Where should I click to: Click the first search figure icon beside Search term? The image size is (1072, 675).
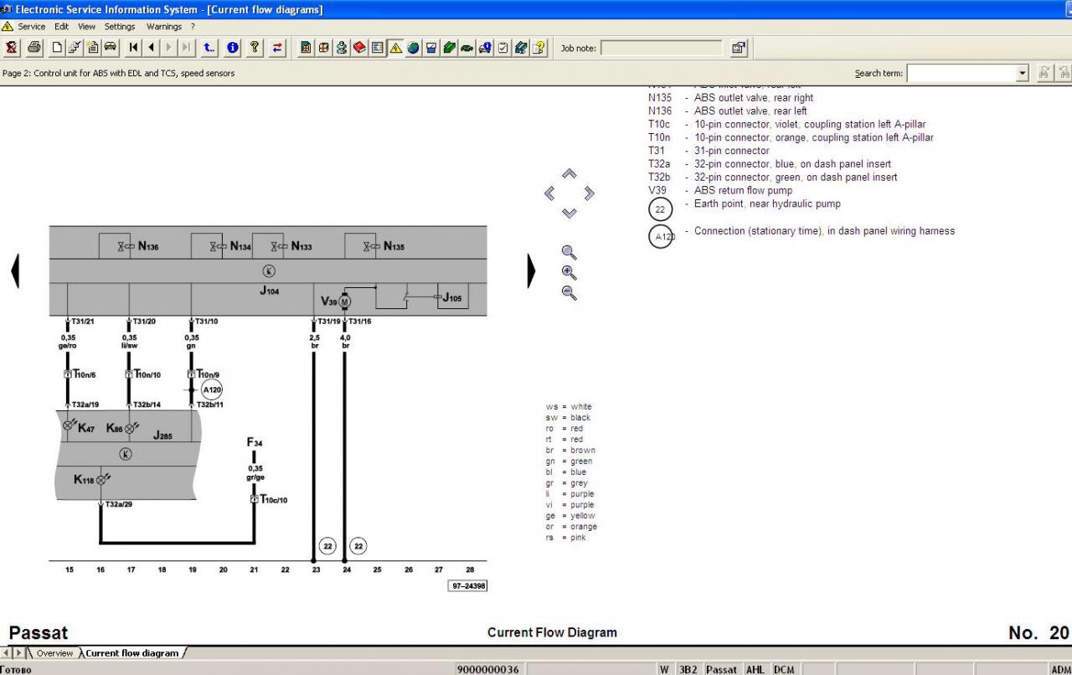coord(1044,73)
